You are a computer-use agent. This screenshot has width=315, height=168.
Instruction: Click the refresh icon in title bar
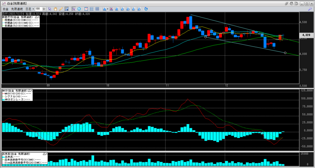[292, 3]
